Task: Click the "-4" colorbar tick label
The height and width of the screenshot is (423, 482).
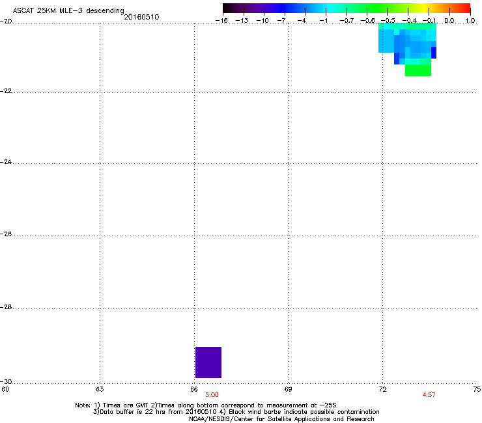Action: coord(302,21)
